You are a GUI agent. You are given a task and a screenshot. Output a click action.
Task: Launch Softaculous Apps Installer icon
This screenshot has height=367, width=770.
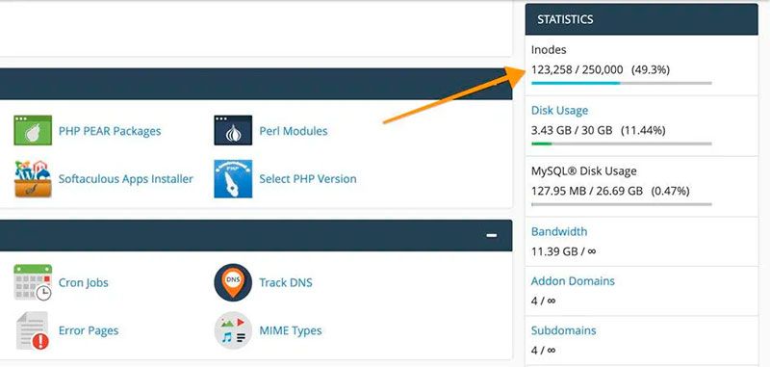click(x=33, y=179)
